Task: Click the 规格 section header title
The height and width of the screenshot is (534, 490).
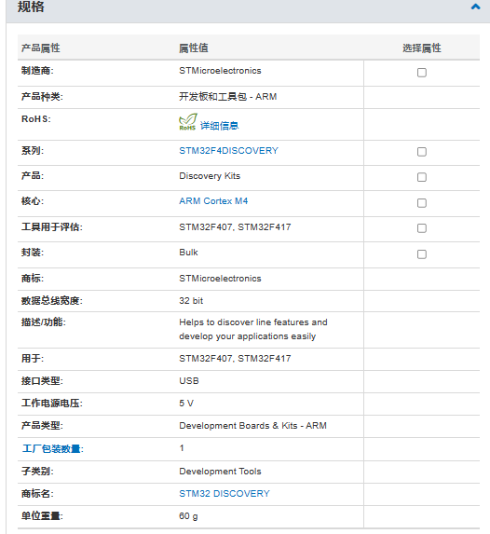Action: pyautogui.click(x=31, y=7)
